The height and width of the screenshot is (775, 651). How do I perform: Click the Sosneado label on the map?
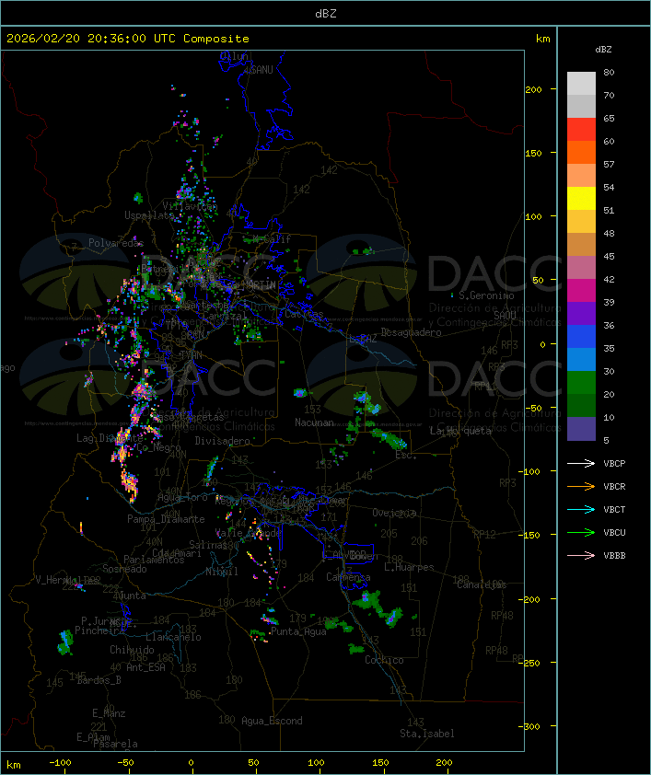click(124, 569)
